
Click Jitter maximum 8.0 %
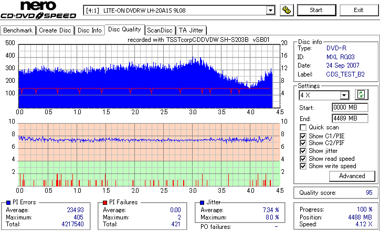click(x=272, y=217)
